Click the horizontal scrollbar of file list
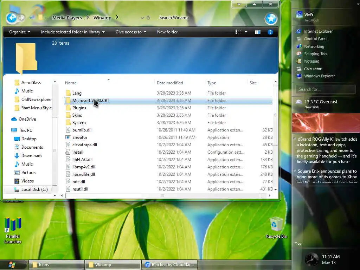 point(162,195)
